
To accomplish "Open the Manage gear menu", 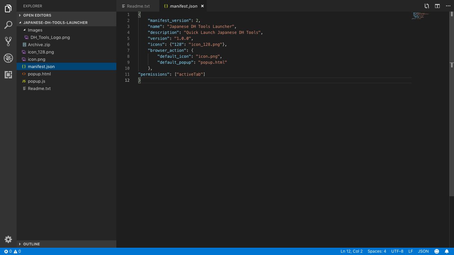I will click(8, 239).
